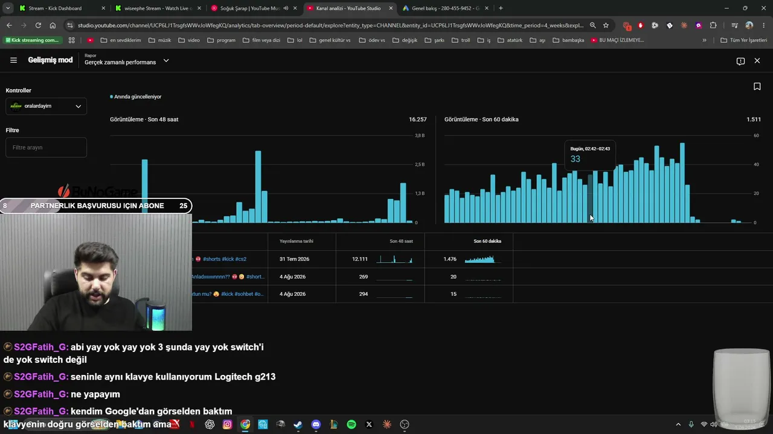Screen dimensions: 773x434
Task: Click the 1.511 total in 60-minute chart
Action: point(754,119)
